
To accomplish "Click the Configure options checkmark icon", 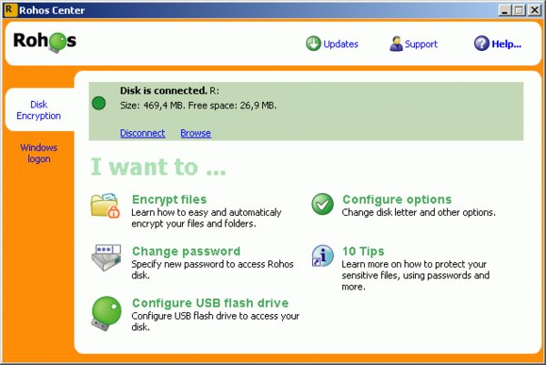I will point(322,204).
